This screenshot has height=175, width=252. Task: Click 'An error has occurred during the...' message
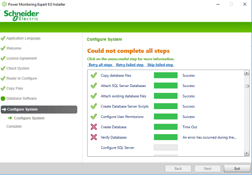pos(209,138)
